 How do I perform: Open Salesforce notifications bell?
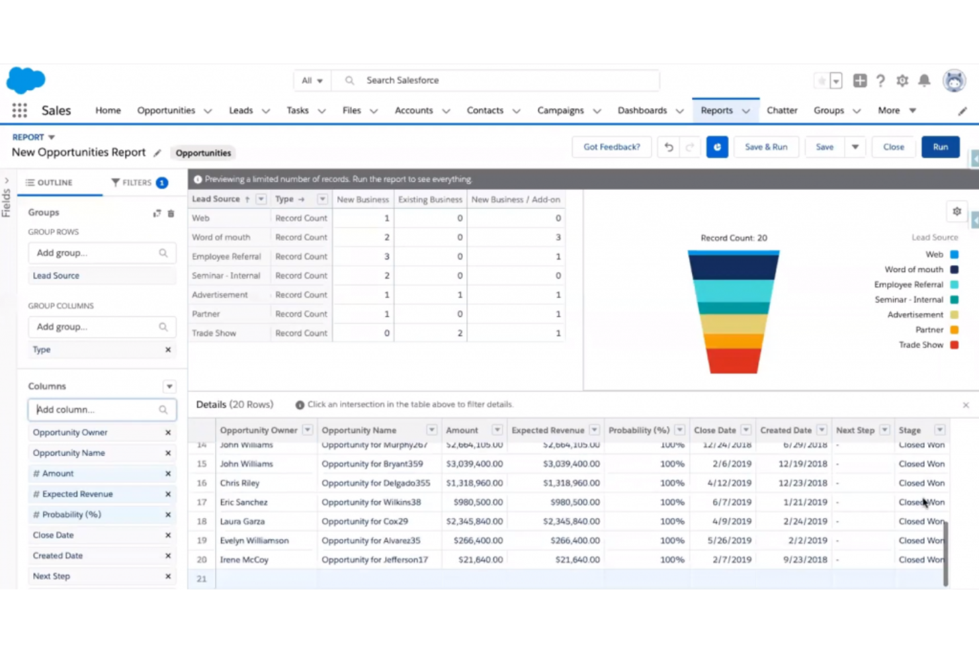coord(924,80)
